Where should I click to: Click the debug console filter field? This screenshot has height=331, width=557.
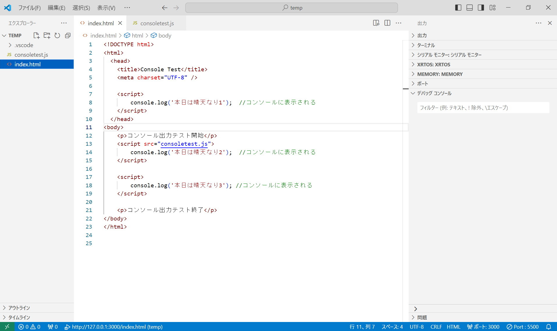[x=483, y=108]
